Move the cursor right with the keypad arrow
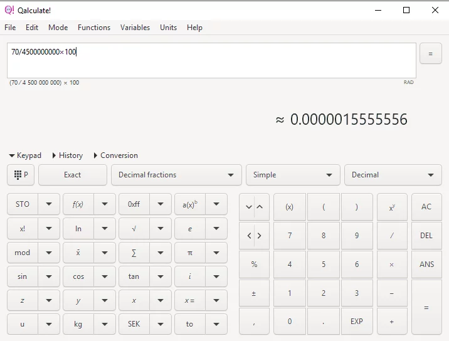The height and width of the screenshot is (341, 449). click(x=260, y=236)
